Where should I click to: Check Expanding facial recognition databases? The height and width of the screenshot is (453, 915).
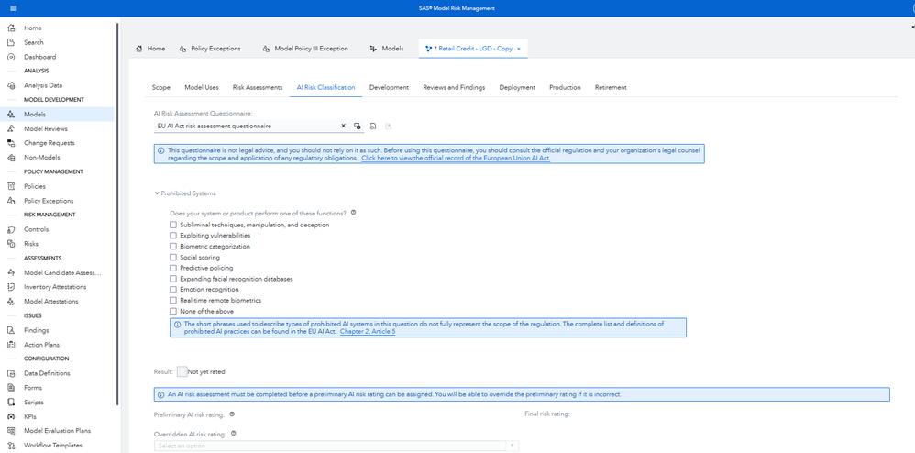click(172, 279)
